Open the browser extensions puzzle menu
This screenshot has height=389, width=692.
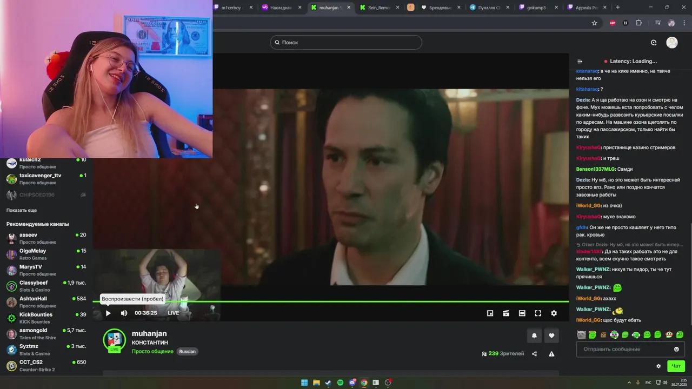pos(638,23)
